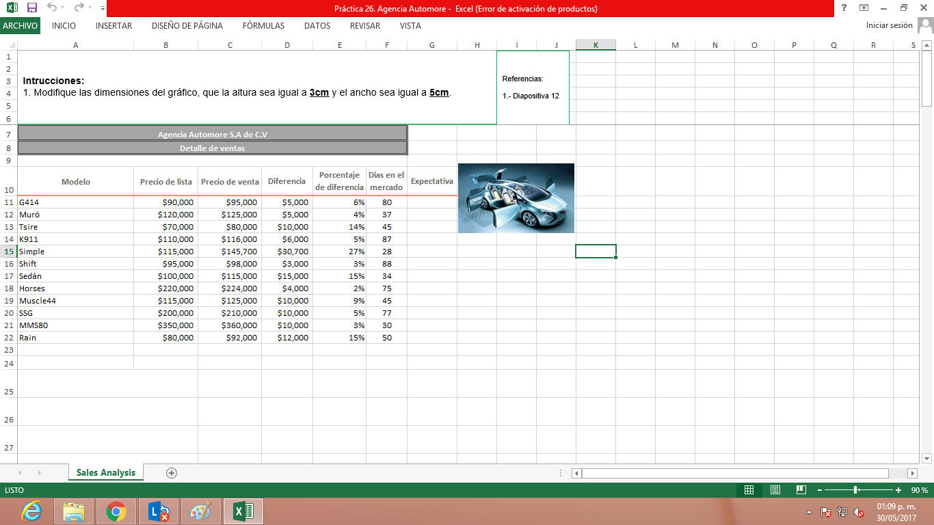Click the vertical scrollbar down arrow
Viewport: 934px width, 525px height.
click(927, 459)
